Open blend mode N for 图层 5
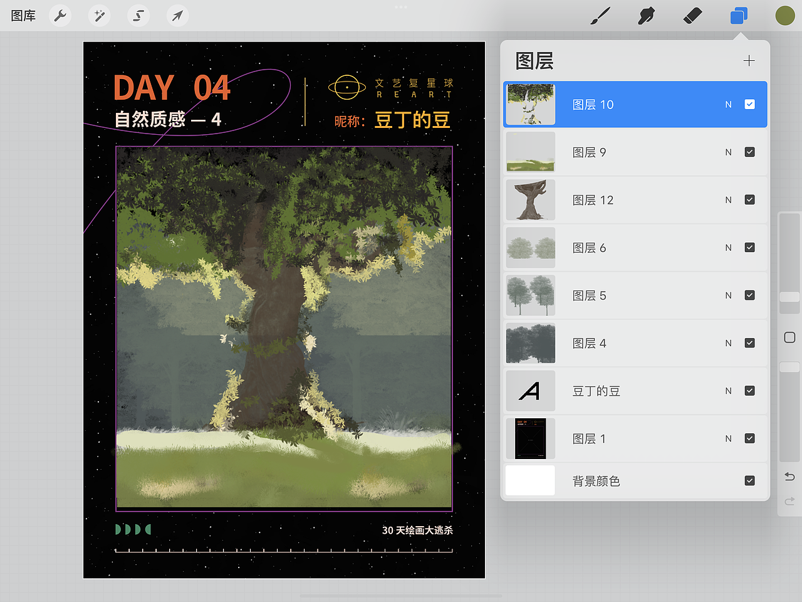The width and height of the screenshot is (802, 602). coord(728,295)
